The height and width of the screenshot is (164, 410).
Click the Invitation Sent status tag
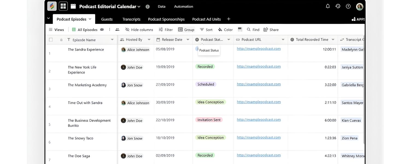coord(209,120)
